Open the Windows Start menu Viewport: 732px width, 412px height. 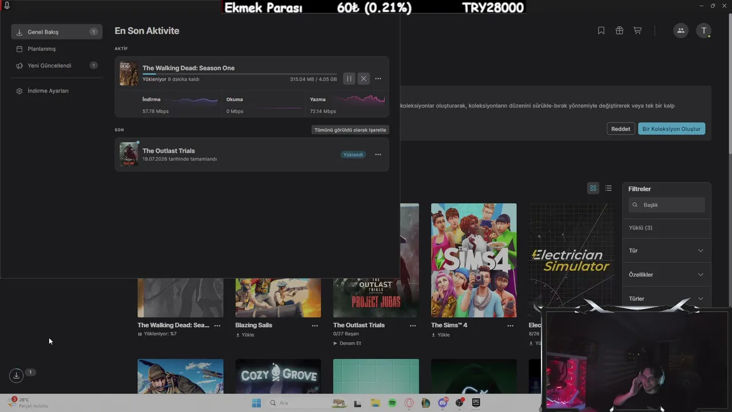click(256, 403)
